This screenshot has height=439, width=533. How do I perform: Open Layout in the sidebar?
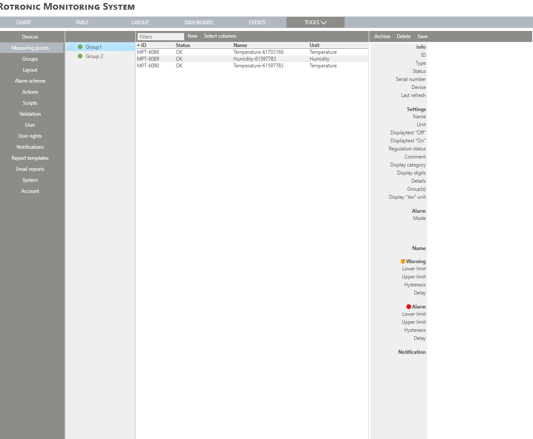coord(30,70)
